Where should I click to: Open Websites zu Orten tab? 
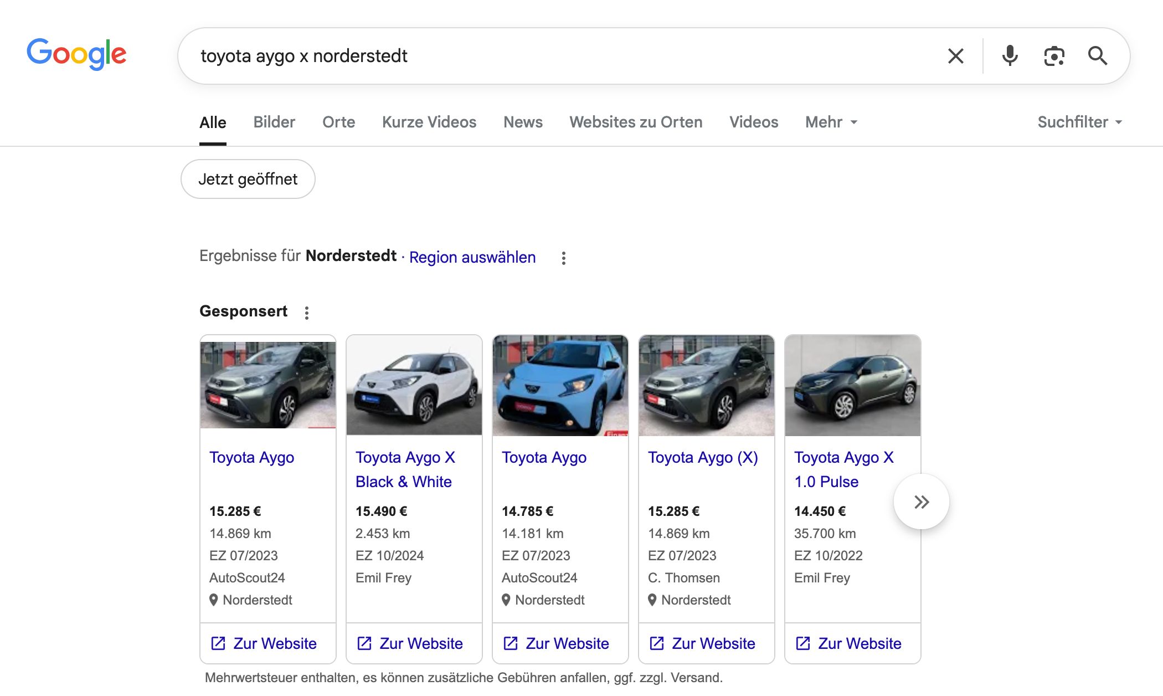(x=636, y=122)
